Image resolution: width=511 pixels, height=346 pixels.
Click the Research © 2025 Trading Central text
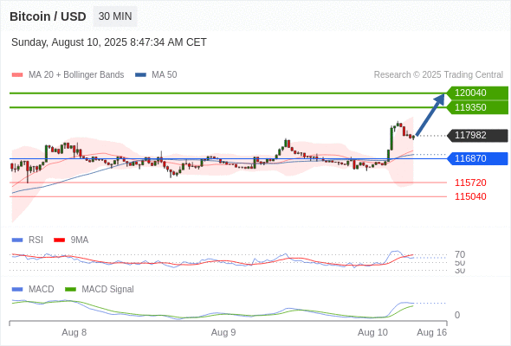pyautogui.click(x=438, y=75)
